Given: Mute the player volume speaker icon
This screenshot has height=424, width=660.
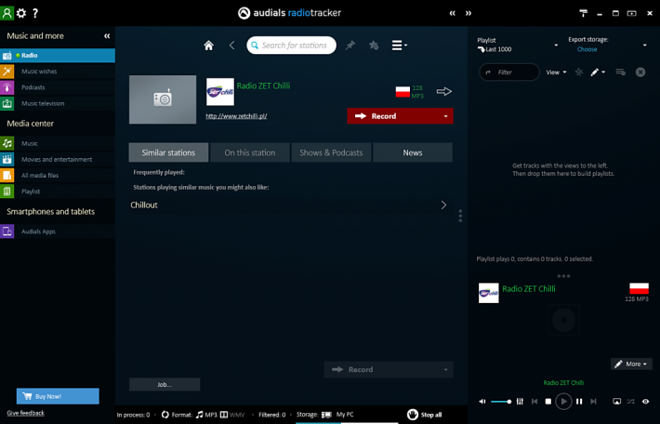Looking at the screenshot, I should [482, 402].
